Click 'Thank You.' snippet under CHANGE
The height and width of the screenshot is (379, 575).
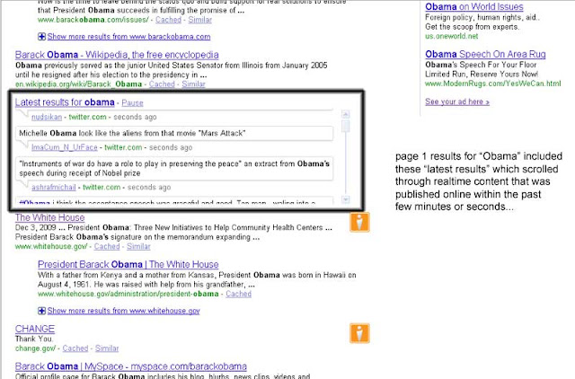click(x=34, y=339)
